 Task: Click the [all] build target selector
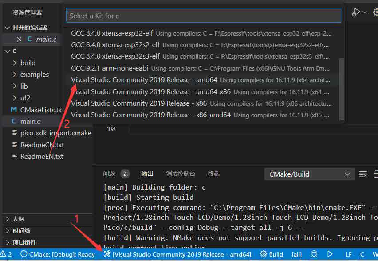tap(296, 254)
